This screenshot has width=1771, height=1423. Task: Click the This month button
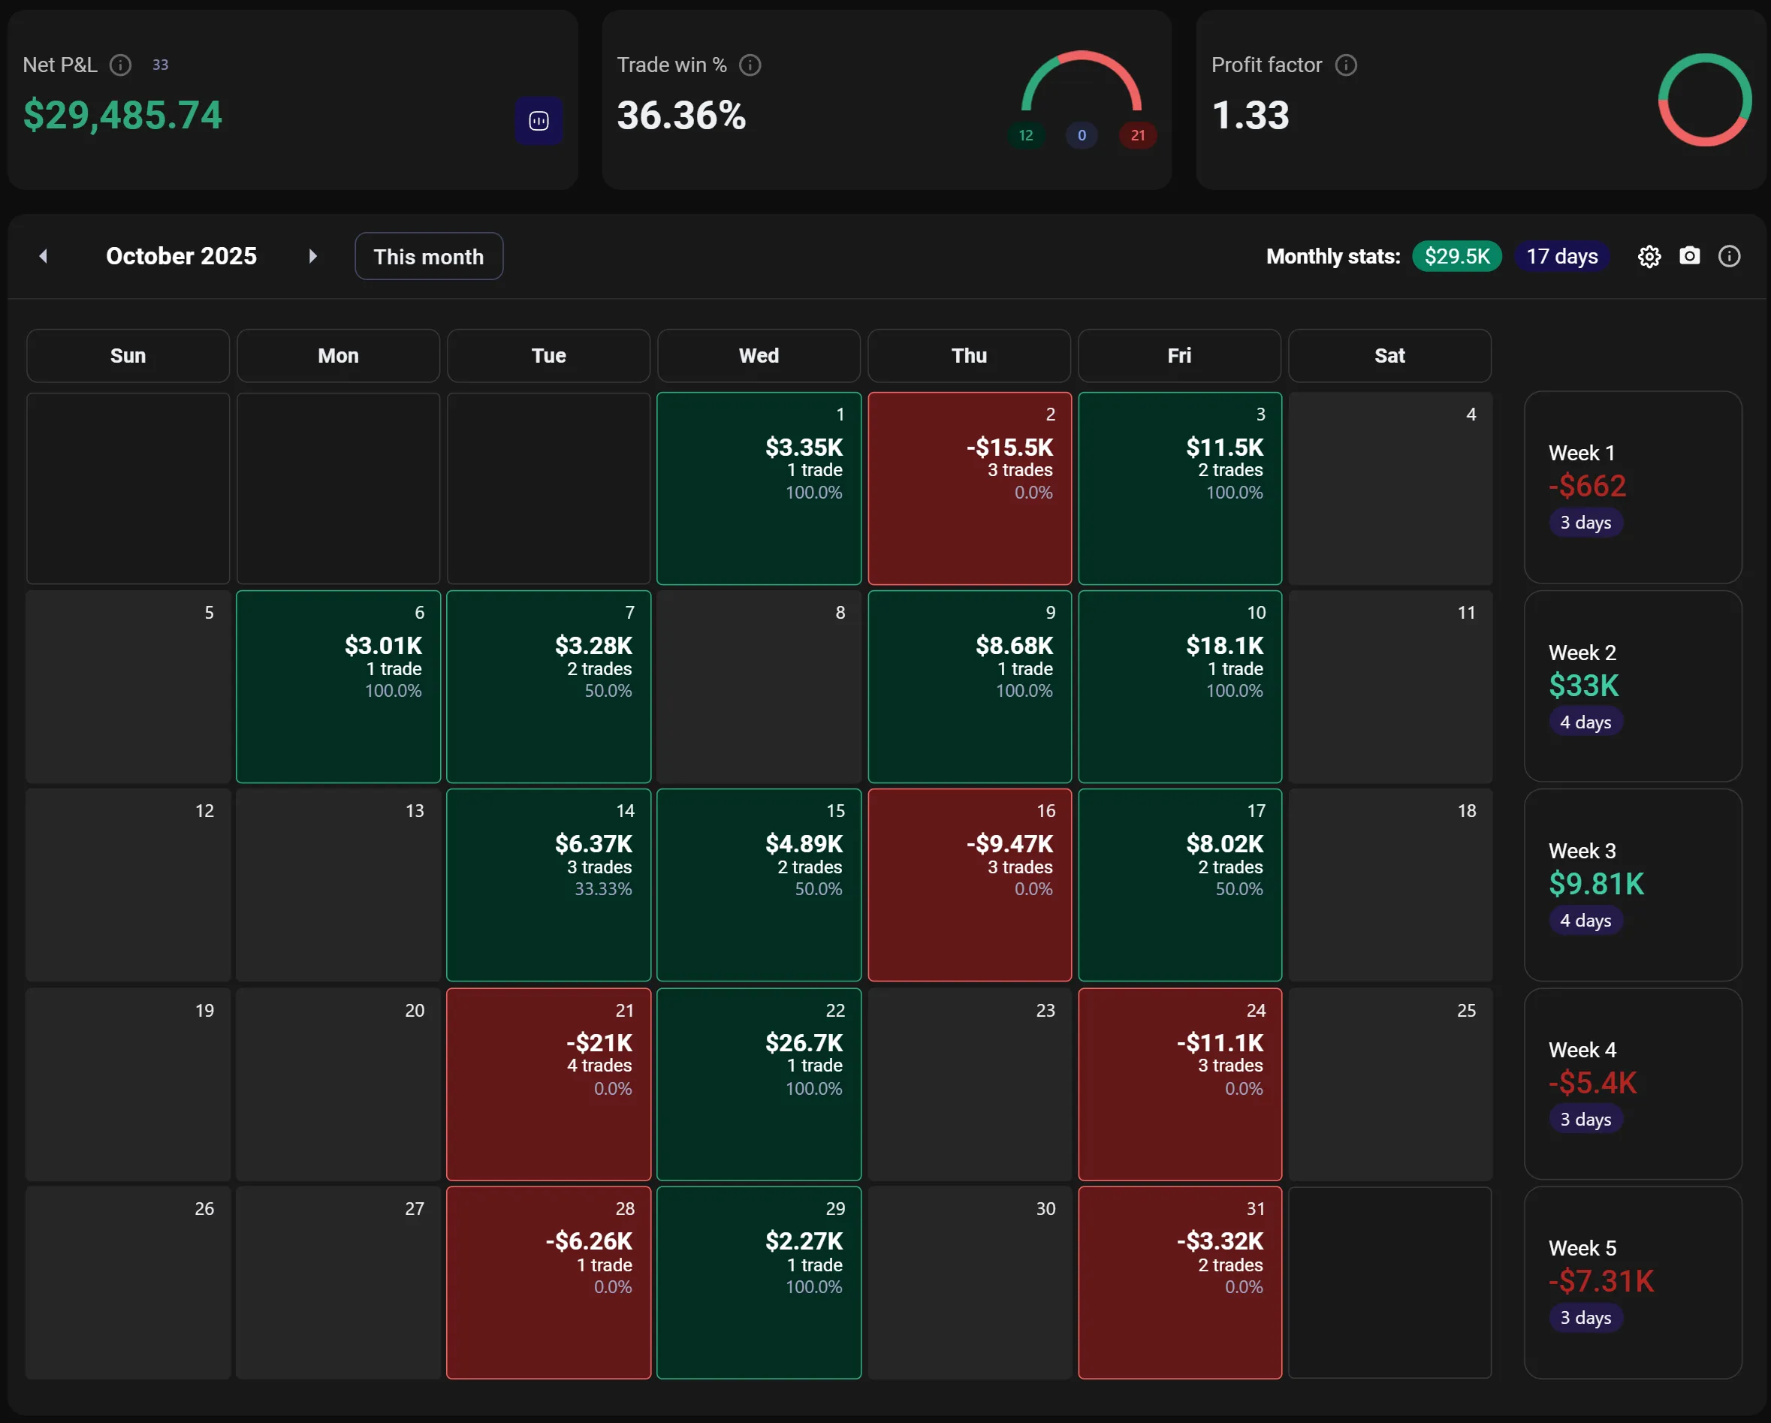click(428, 257)
